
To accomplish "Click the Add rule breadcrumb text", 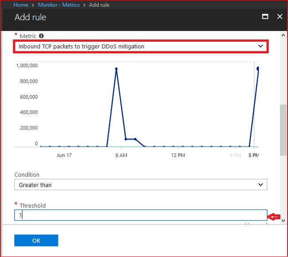I will 99,5.
